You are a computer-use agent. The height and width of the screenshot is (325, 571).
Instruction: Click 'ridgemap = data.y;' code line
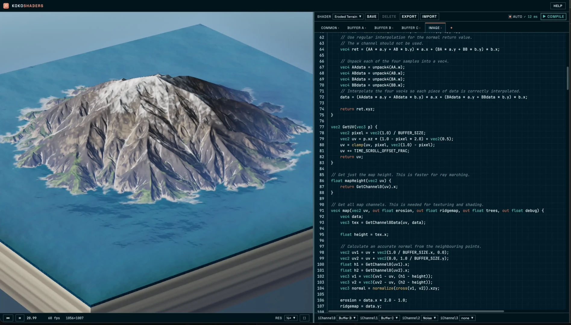361,306
